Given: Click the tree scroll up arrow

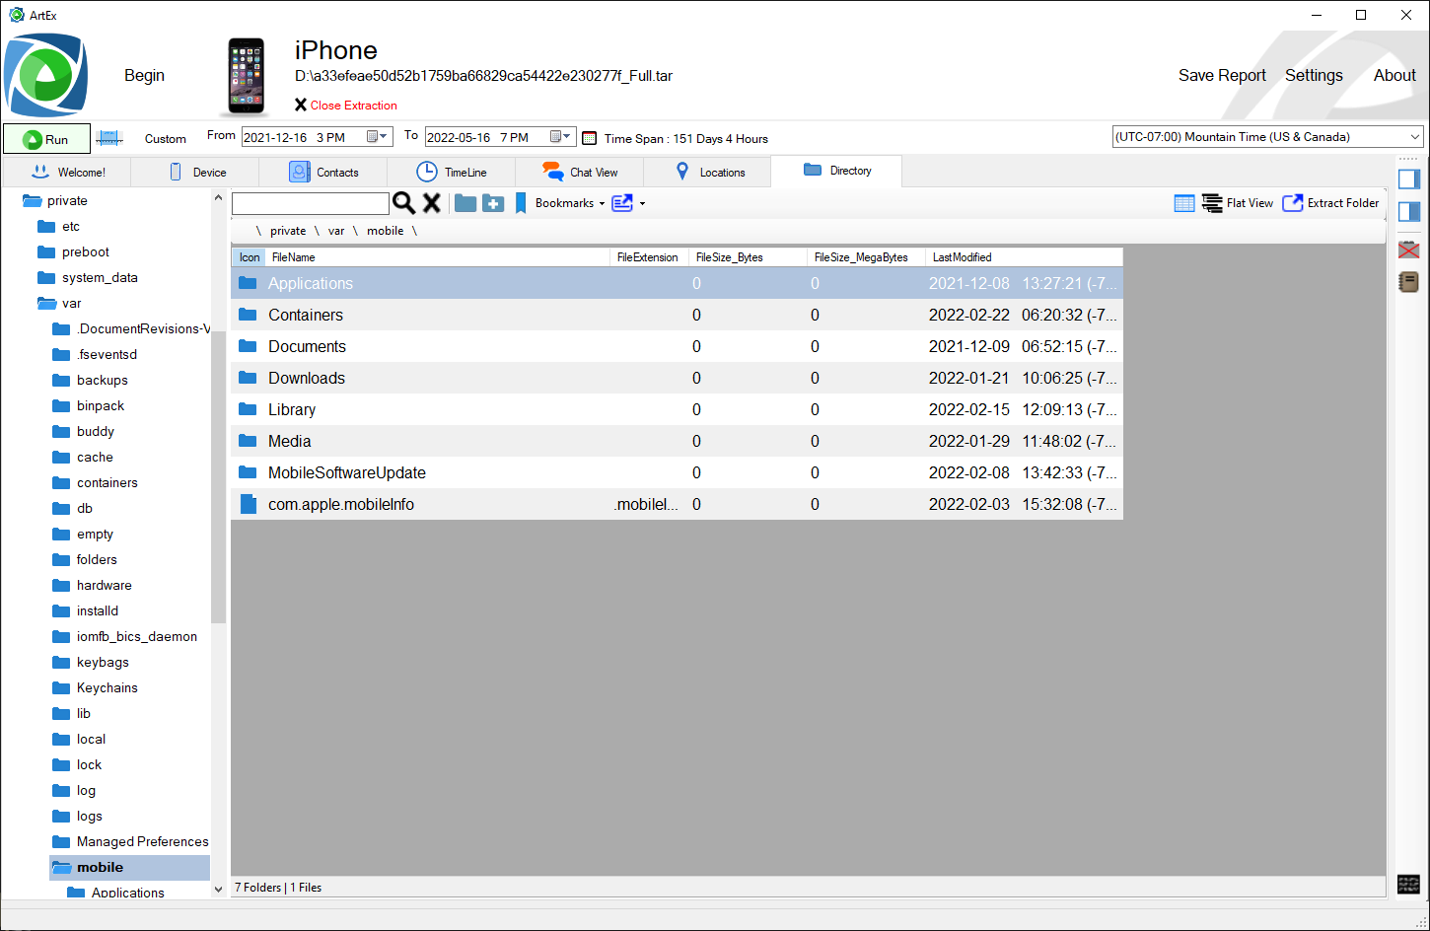Looking at the screenshot, I should click(x=218, y=198).
